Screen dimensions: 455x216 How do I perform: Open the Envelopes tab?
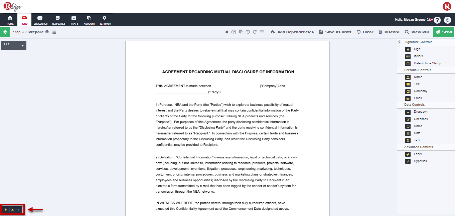tap(40, 20)
